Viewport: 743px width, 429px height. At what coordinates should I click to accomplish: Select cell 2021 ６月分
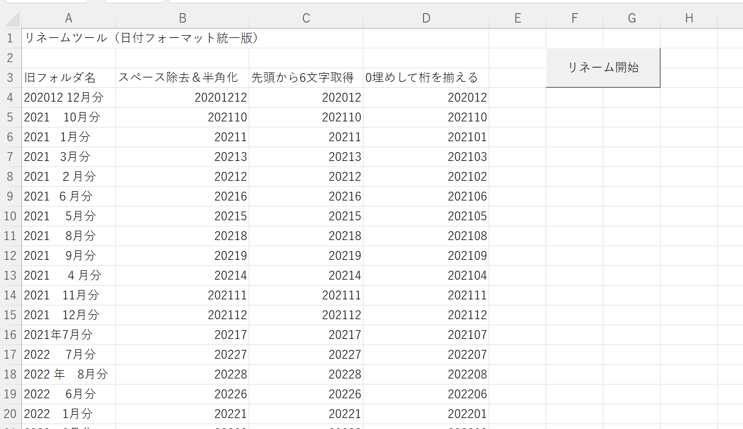click(69, 197)
